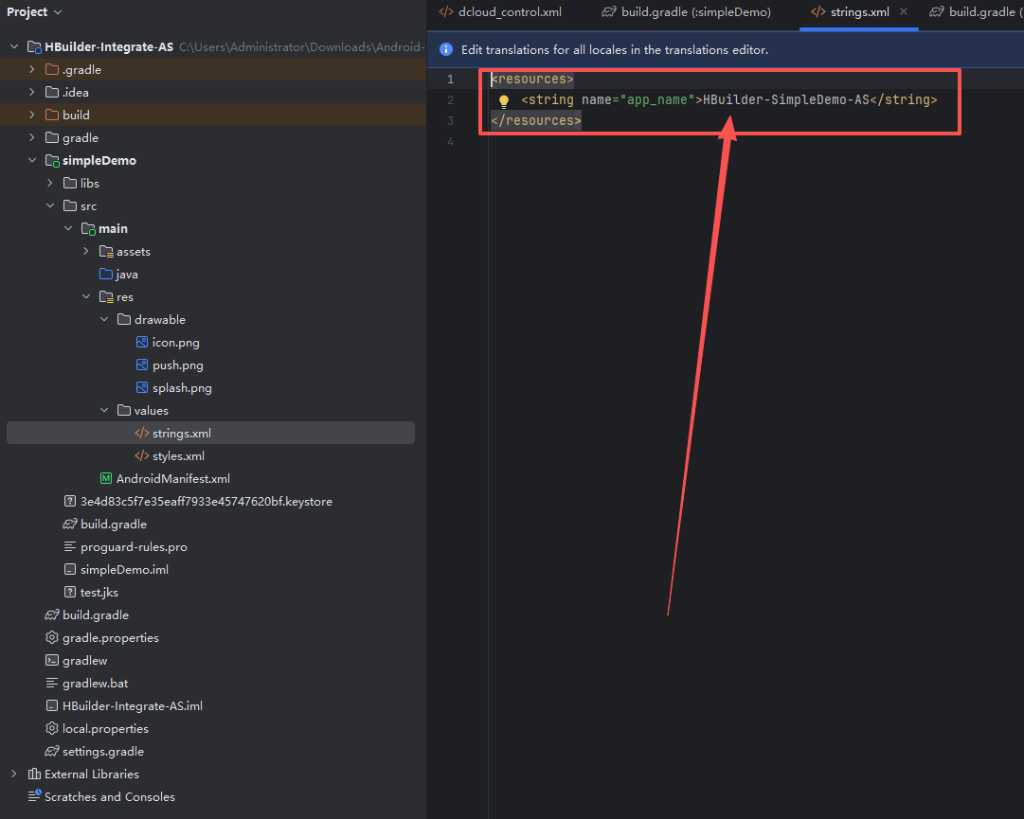This screenshot has width=1024, height=819.
Task: Open gradlew.bat file
Action: (x=96, y=684)
